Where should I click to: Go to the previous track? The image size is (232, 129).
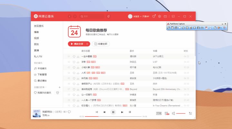click(104, 112)
